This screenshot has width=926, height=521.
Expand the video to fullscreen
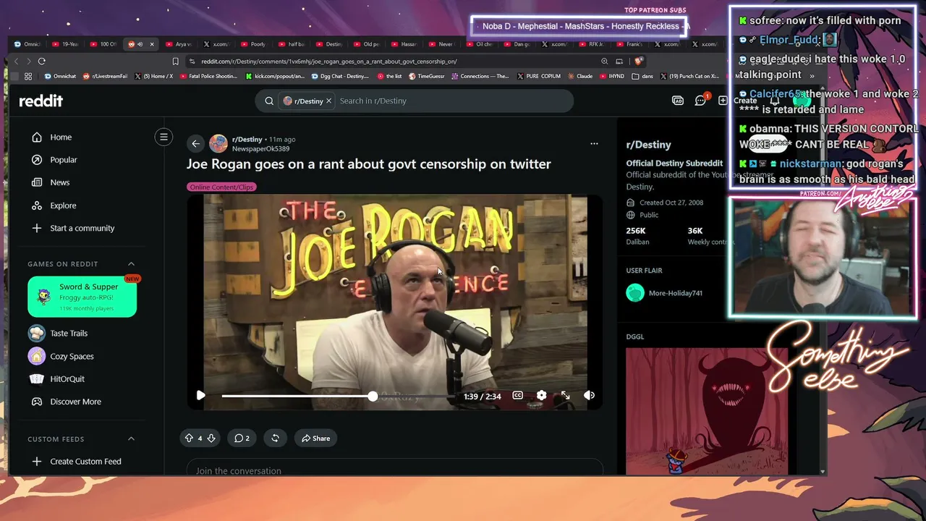pos(565,395)
